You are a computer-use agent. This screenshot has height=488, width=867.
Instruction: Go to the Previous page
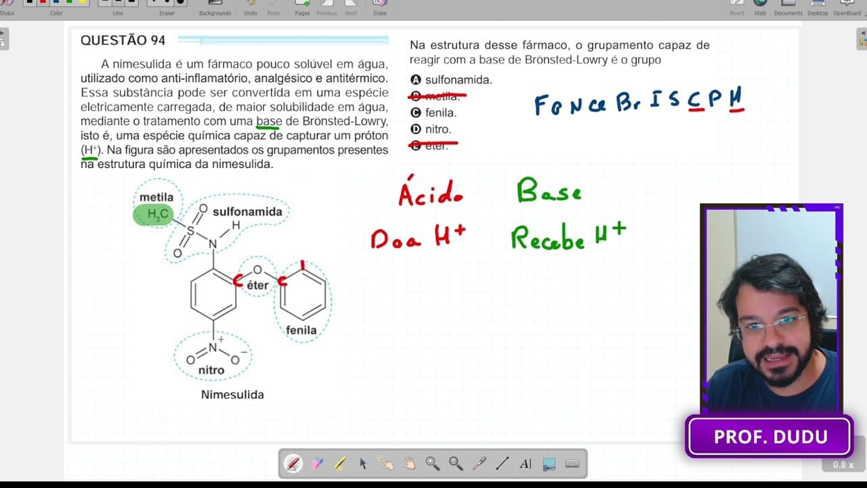[x=326, y=7]
